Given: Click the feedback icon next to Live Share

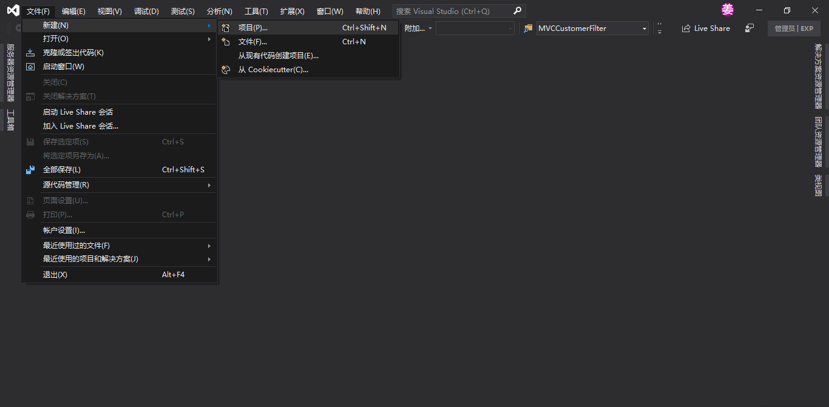Looking at the screenshot, I should click(749, 29).
